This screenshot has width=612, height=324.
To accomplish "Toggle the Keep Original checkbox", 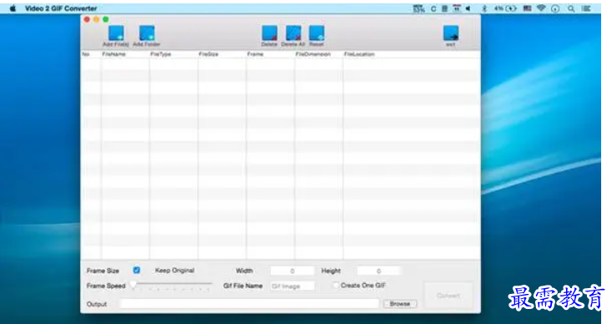I will [137, 270].
